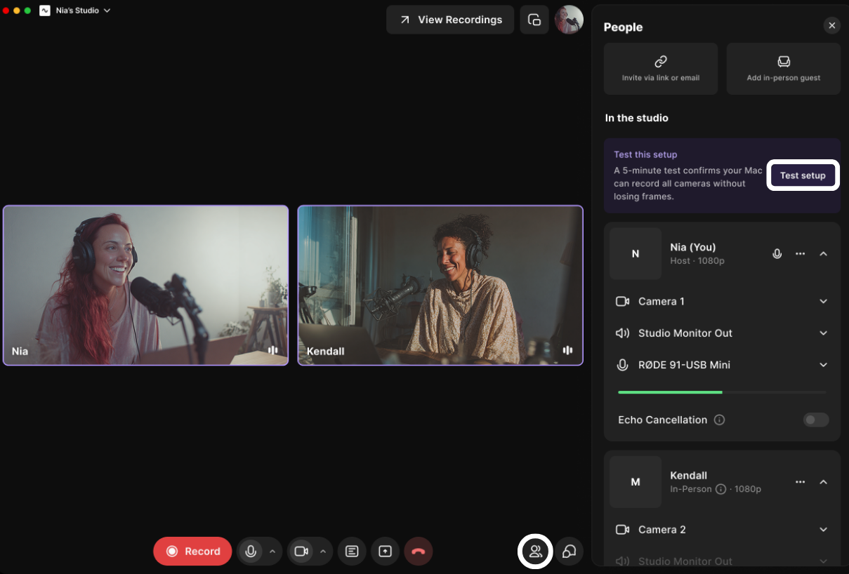Start recording with the Record button
This screenshot has width=849, height=574.
tap(192, 552)
